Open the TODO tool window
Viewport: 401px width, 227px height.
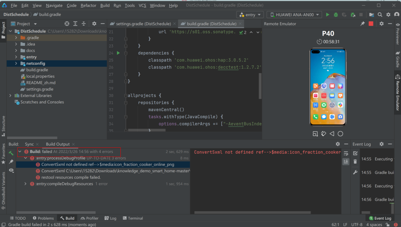pyautogui.click(x=18, y=218)
